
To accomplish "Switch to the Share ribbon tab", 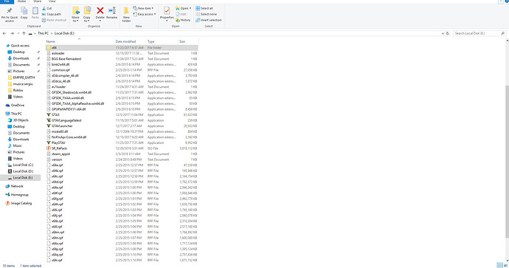I will tap(38, 1).
